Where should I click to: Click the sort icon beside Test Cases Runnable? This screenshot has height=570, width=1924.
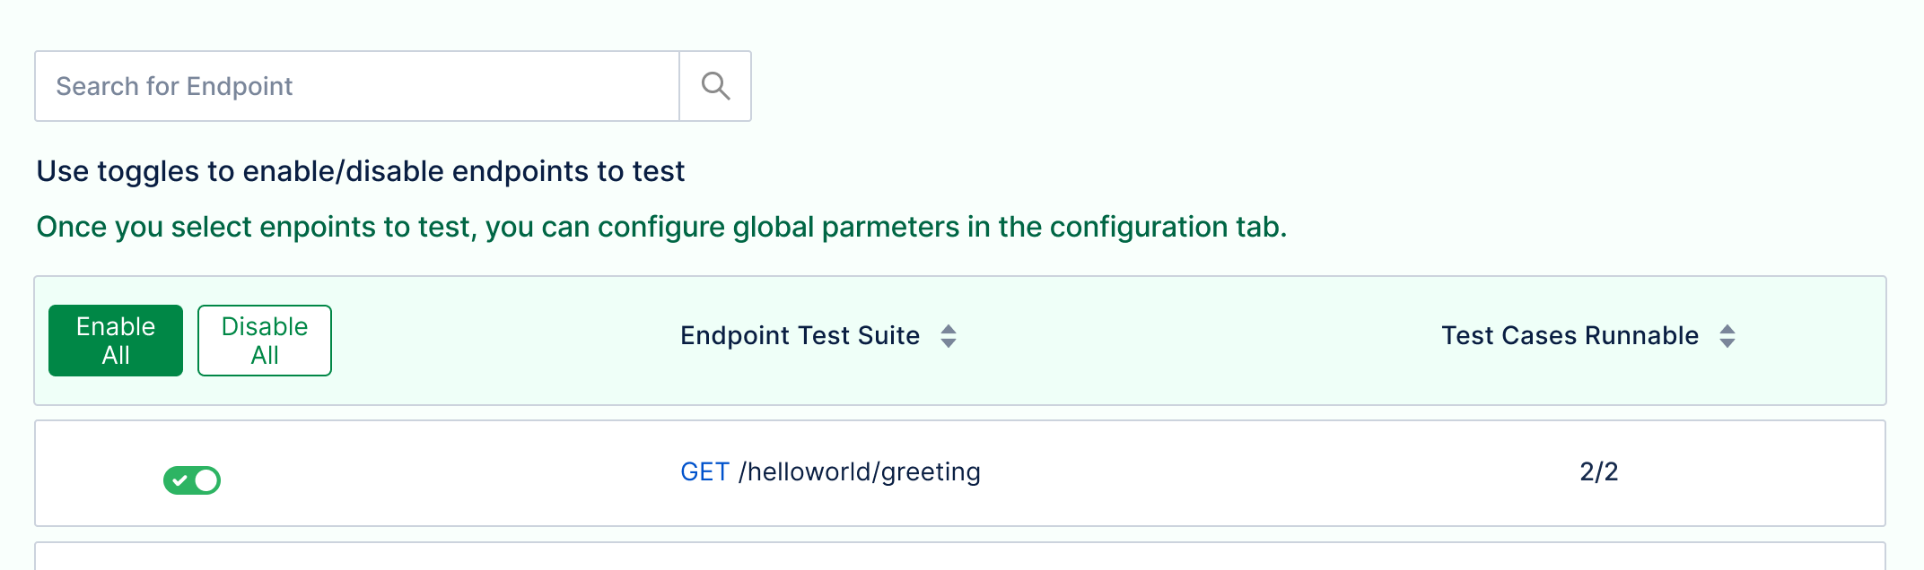pos(1727,336)
